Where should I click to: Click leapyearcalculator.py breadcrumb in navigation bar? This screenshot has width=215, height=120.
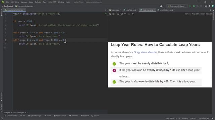[x=24, y=6]
